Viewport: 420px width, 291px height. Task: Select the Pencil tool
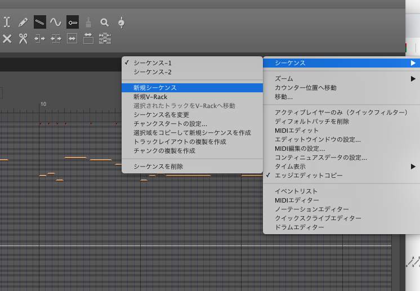(23, 22)
